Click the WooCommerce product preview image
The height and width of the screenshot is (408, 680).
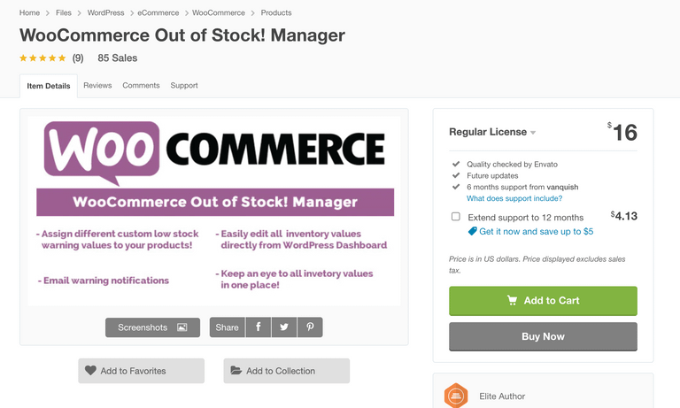pos(214,211)
